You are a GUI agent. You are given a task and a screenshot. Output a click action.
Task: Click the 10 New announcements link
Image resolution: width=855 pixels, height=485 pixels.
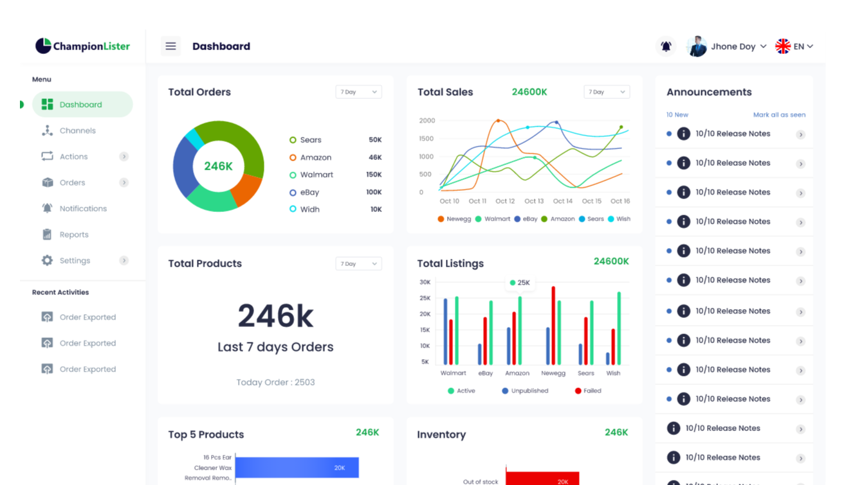(677, 114)
